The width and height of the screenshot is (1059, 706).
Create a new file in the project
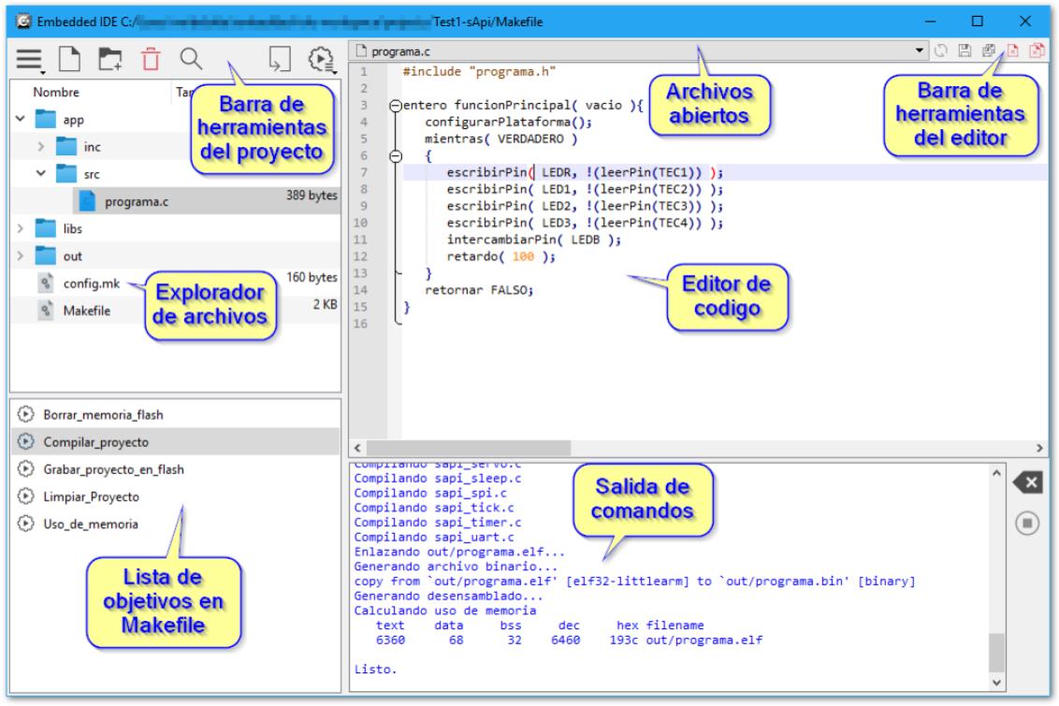tap(69, 60)
